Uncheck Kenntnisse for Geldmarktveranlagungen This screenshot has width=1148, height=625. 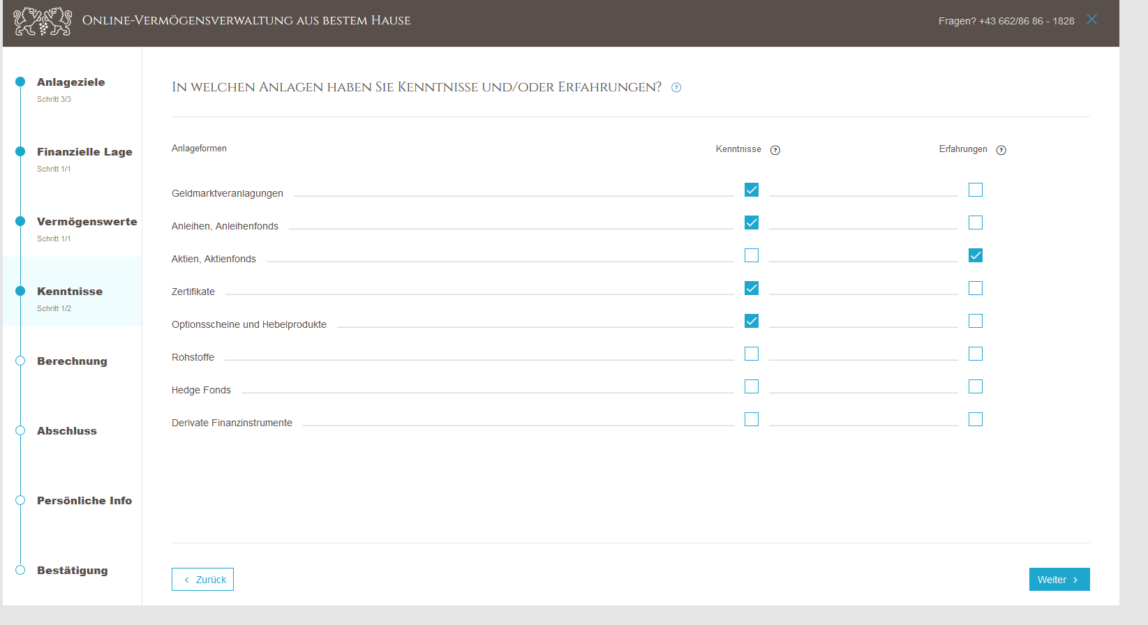click(x=751, y=190)
